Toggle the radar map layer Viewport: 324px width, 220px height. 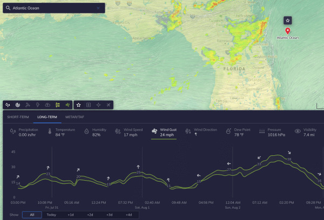click(18, 105)
